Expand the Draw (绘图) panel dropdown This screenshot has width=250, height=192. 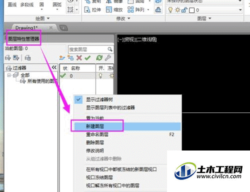click(48, 18)
